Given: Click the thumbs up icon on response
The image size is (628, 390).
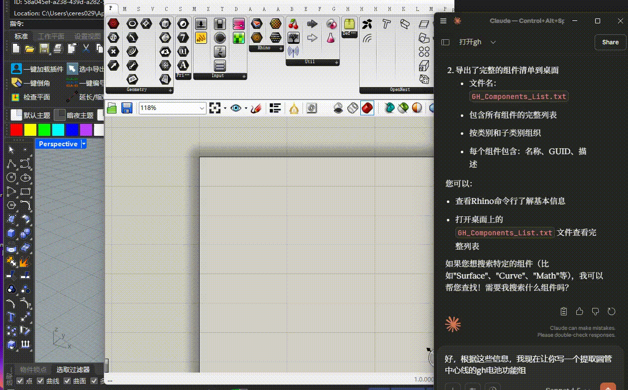Looking at the screenshot, I should point(579,311).
